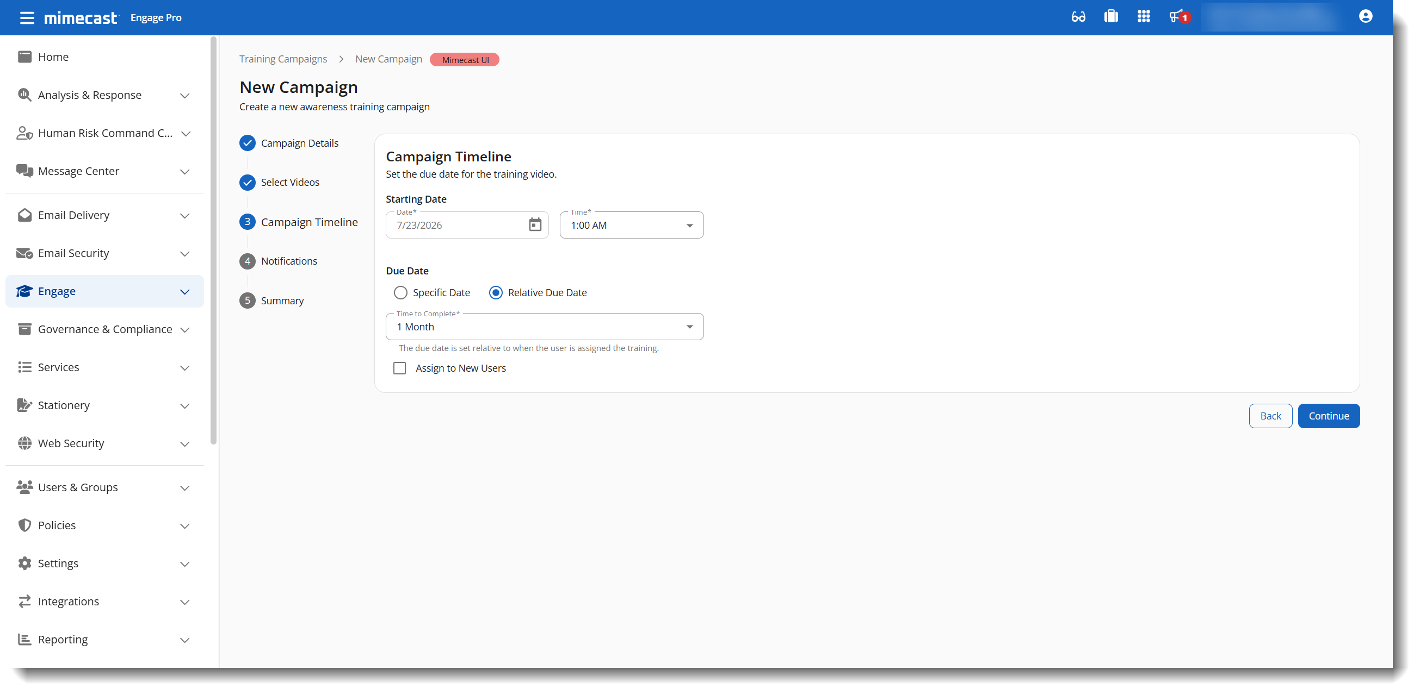Select the Relative Due Date option
Image resolution: width=1420 pixels, height=695 pixels.
[496, 292]
